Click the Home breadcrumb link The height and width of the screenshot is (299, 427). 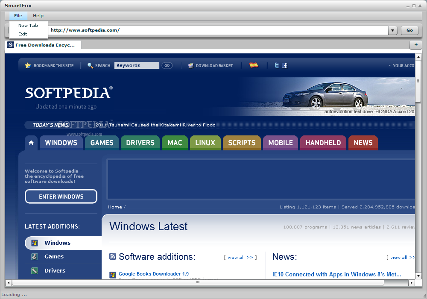(x=115, y=207)
